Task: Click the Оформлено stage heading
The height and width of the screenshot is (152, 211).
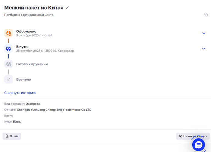Action: point(26,31)
